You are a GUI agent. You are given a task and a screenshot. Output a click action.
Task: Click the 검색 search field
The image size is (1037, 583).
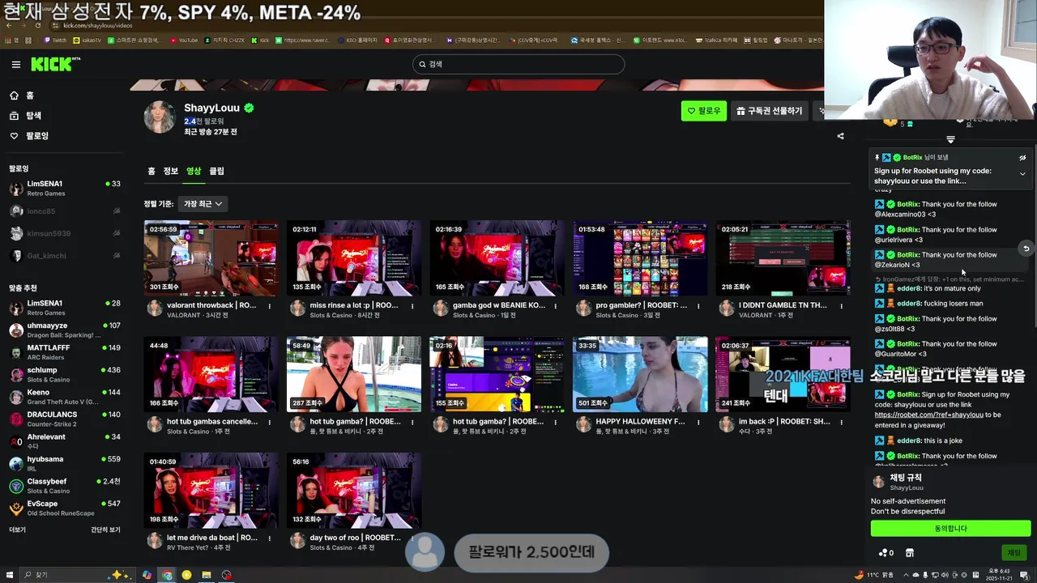518,64
